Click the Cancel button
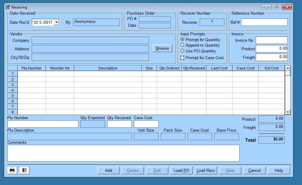The image size is (302, 185). click(255, 171)
